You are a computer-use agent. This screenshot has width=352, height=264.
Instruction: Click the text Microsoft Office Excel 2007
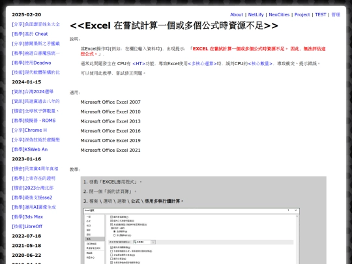point(110,102)
